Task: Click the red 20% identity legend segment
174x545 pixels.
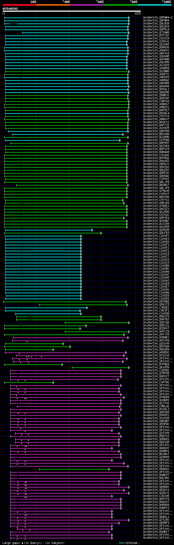Action: coord(20,5)
